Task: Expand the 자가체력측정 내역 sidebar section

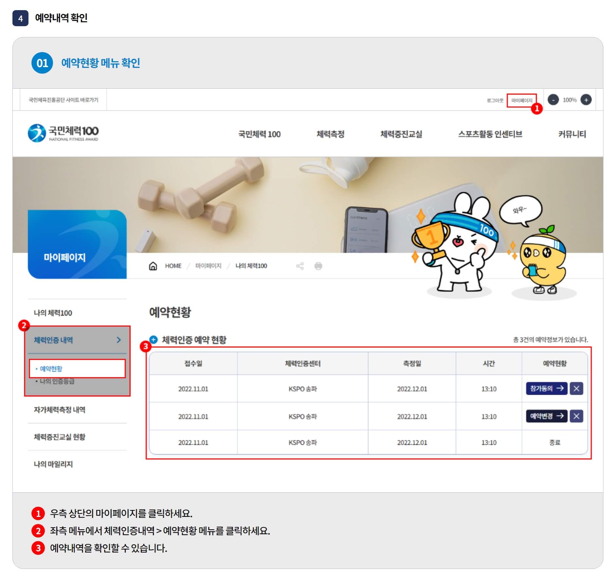Action: pyautogui.click(x=60, y=409)
